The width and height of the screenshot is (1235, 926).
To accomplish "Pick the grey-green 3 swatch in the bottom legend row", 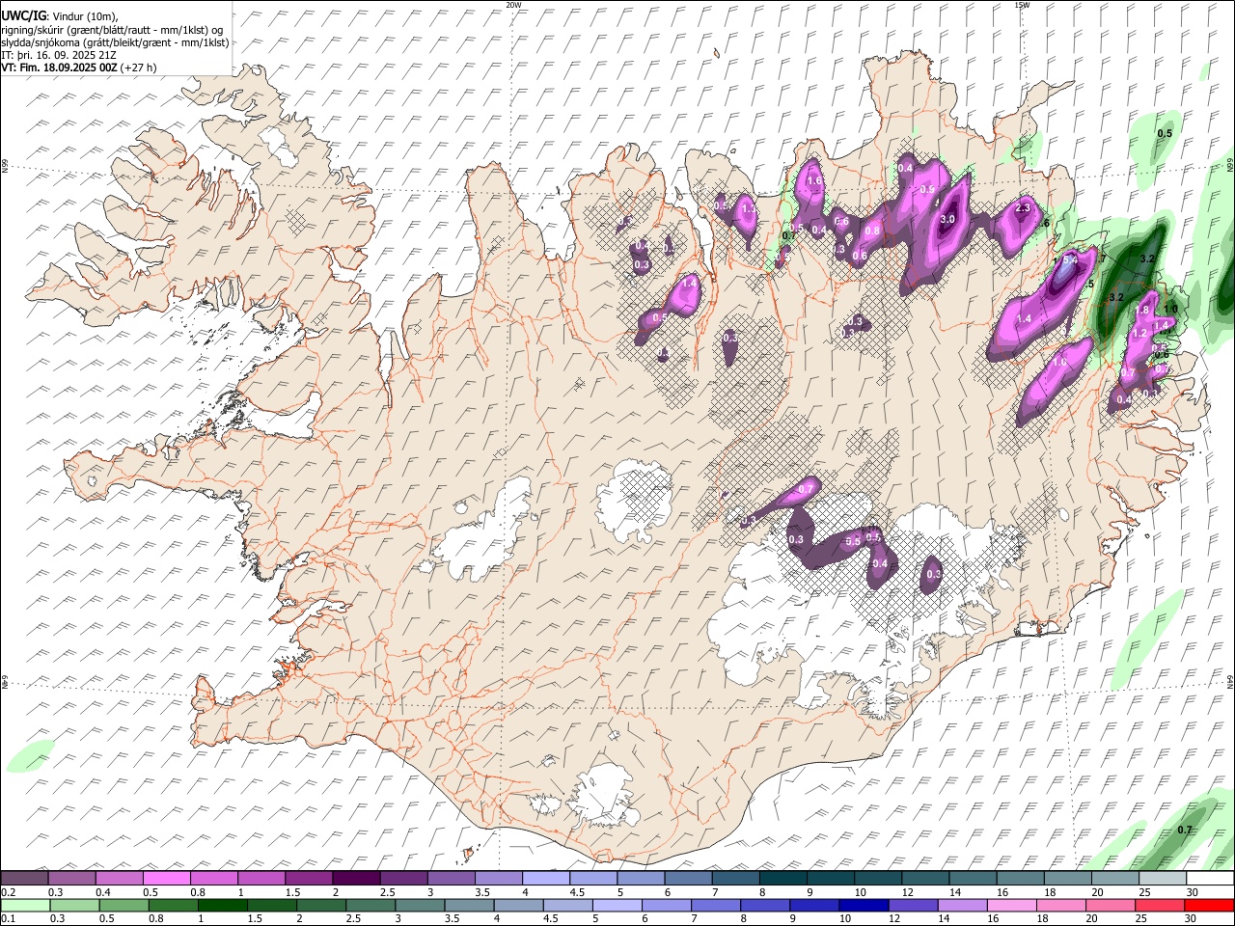I will pos(421,905).
